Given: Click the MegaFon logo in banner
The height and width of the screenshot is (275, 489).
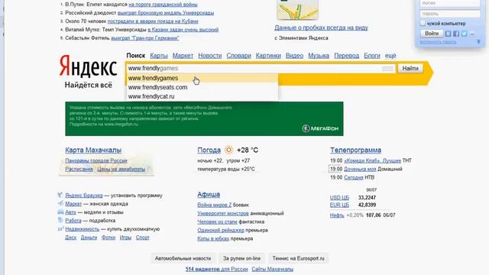Looking at the screenshot, I should 320,128.
